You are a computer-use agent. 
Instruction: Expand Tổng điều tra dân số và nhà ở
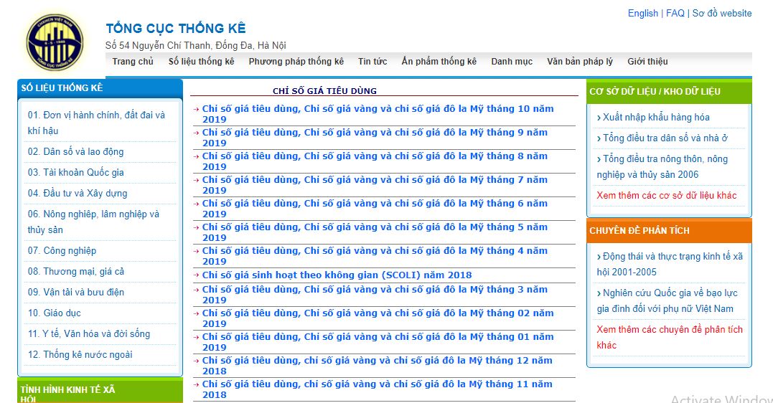[665, 138]
